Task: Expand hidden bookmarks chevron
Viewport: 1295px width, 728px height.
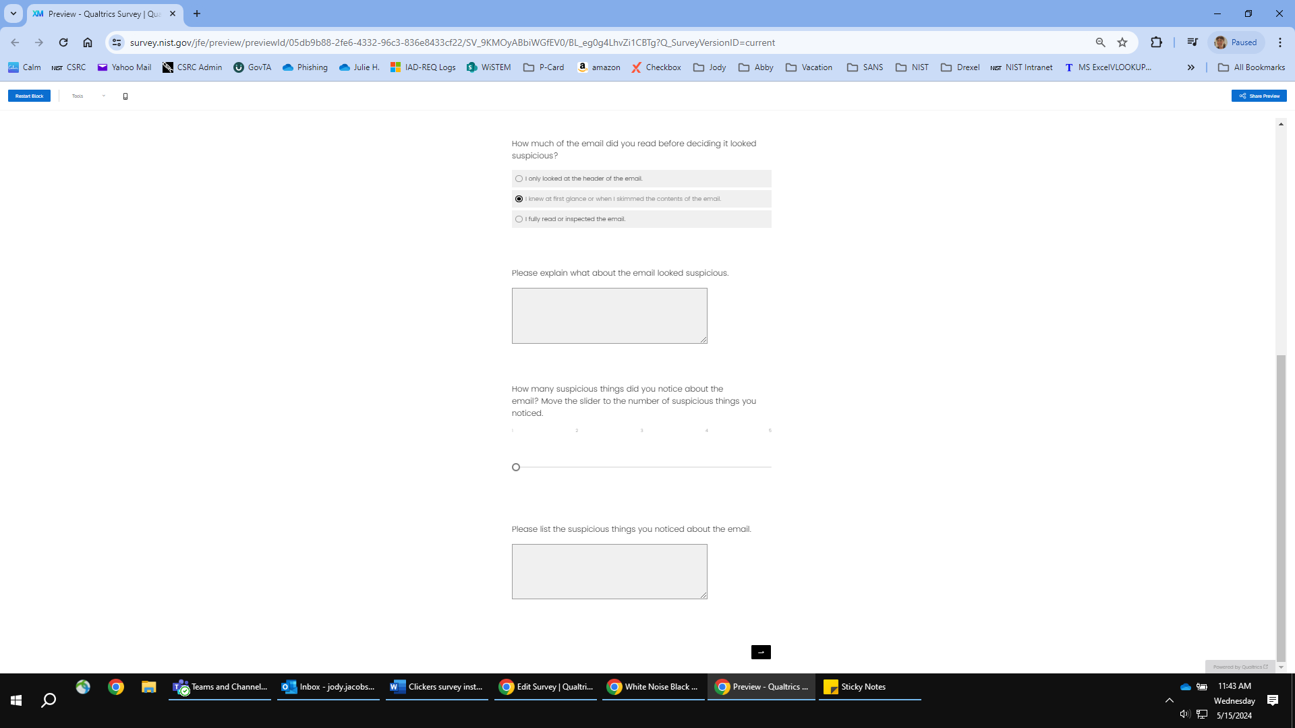Action: (1191, 67)
